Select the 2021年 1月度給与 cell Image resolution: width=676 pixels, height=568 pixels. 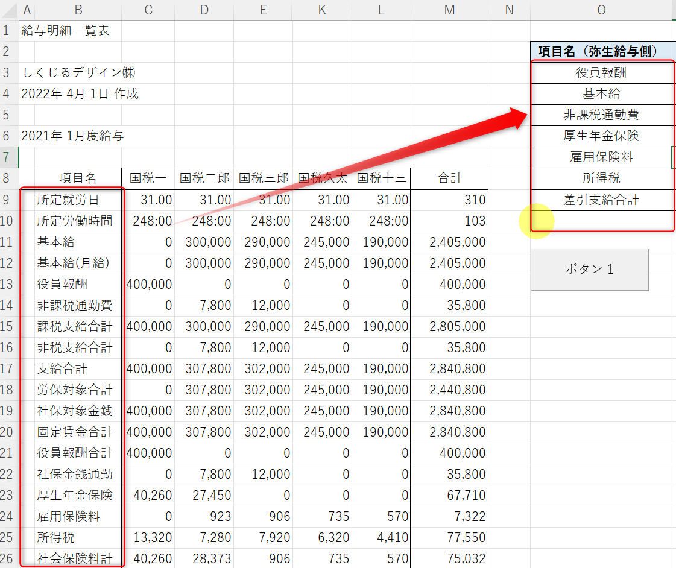(72, 136)
